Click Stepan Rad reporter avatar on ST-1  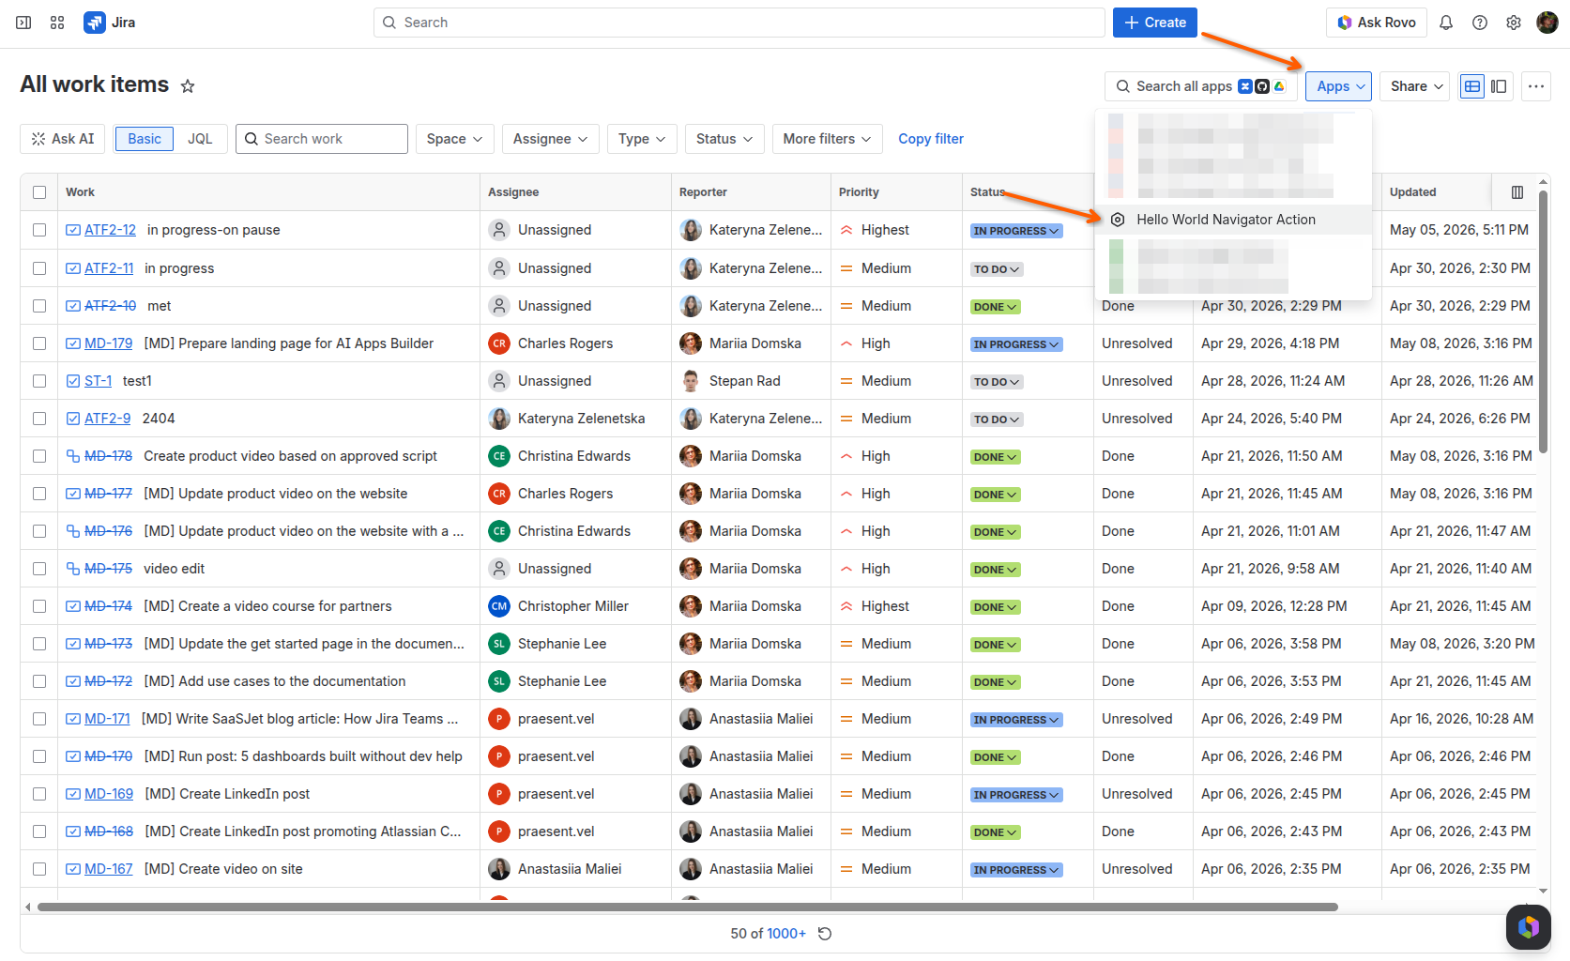691,381
